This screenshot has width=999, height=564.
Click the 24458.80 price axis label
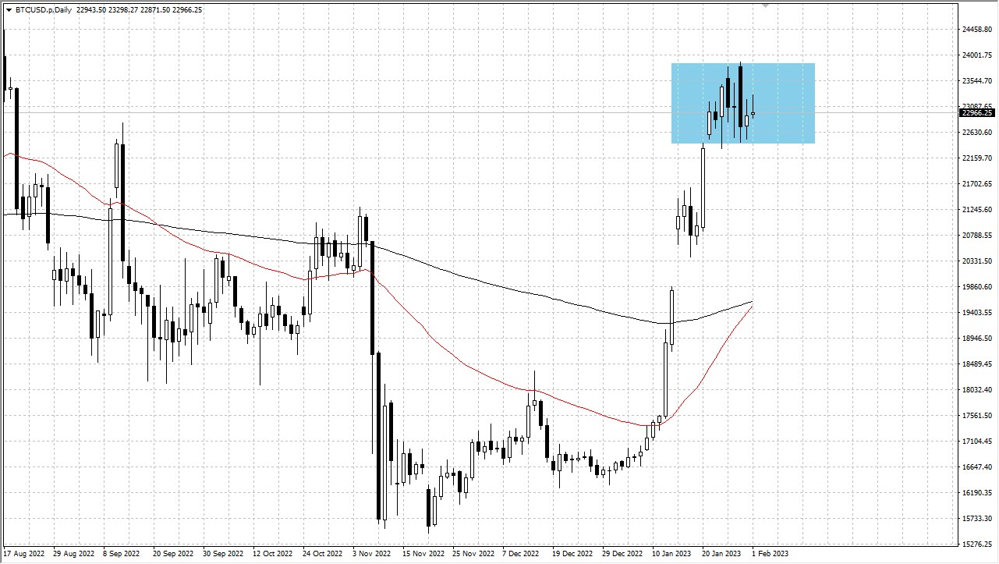coord(977,30)
